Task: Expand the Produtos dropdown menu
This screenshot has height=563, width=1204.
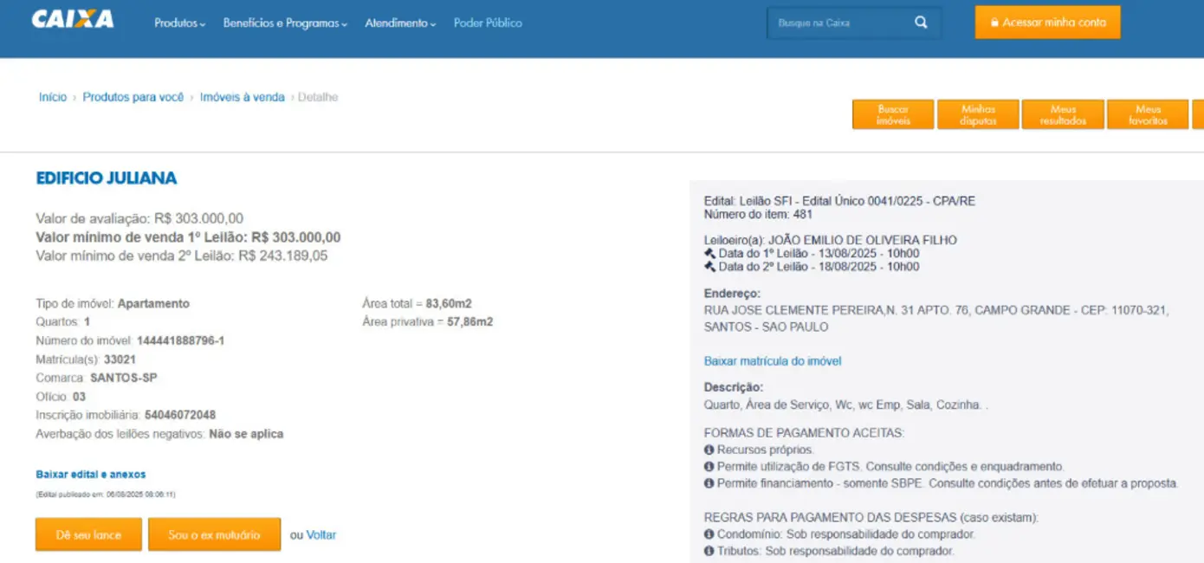Action: pyautogui.click(x=179, y=23)
